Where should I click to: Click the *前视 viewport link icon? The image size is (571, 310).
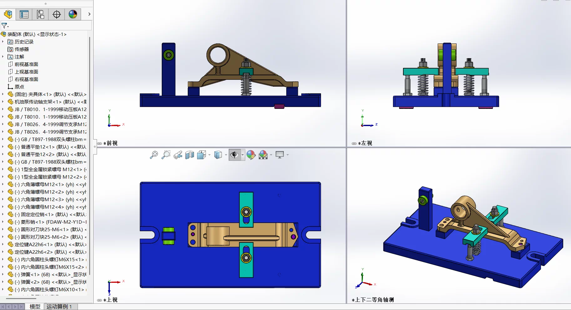(x=99, y=144)
